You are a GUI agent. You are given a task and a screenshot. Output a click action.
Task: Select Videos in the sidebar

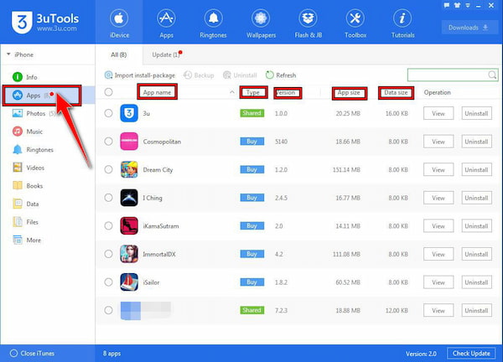click(29, 168)
